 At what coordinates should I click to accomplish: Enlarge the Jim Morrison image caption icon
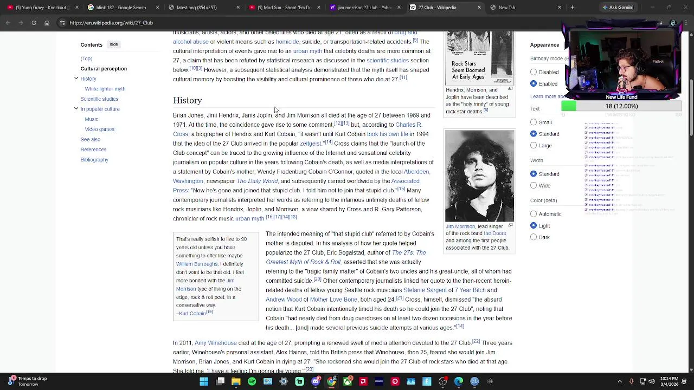[x=510, y=225]
